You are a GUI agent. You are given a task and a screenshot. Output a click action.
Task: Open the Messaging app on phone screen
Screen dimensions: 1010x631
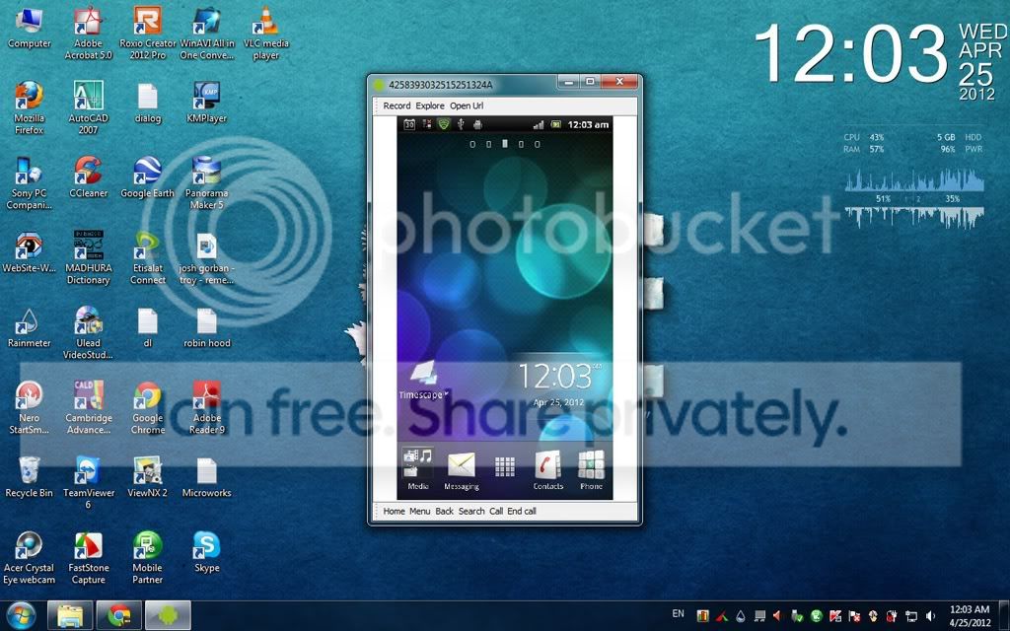pos(462,470)
